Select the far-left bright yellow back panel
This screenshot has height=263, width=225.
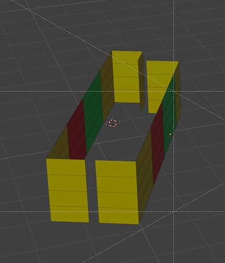coord(127,77)
